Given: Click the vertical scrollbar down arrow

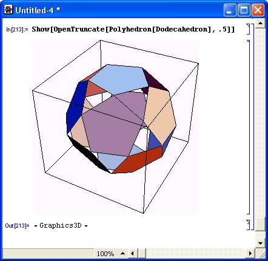Looking at the screenshot, I should 260,243.
